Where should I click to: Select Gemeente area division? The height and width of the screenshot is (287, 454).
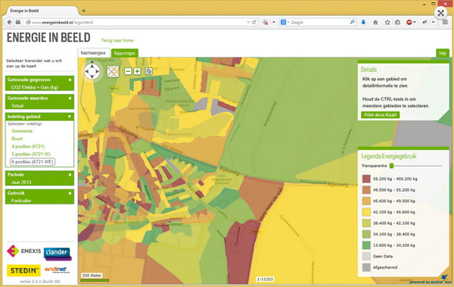(x=22, y=131)
